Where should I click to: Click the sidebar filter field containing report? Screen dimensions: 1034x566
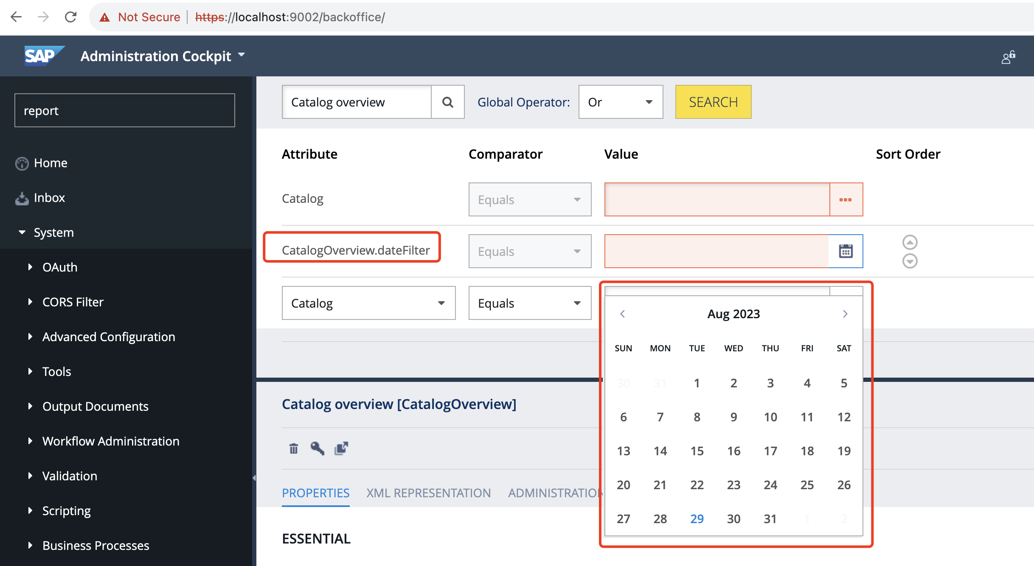point(125,110)
